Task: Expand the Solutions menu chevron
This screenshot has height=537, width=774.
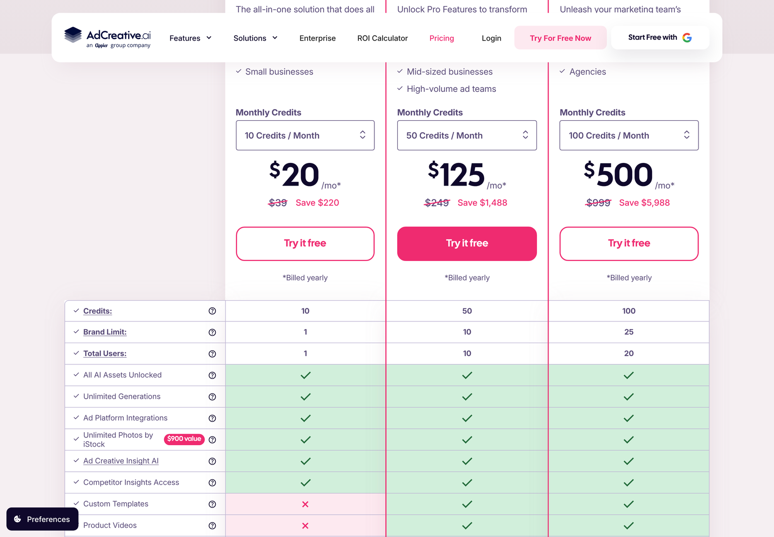Action: coord(275,38)
